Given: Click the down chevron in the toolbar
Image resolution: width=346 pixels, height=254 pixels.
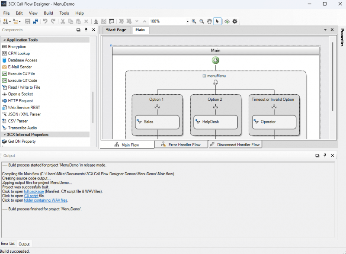Looking at the screenshot, I should (137, 21).
